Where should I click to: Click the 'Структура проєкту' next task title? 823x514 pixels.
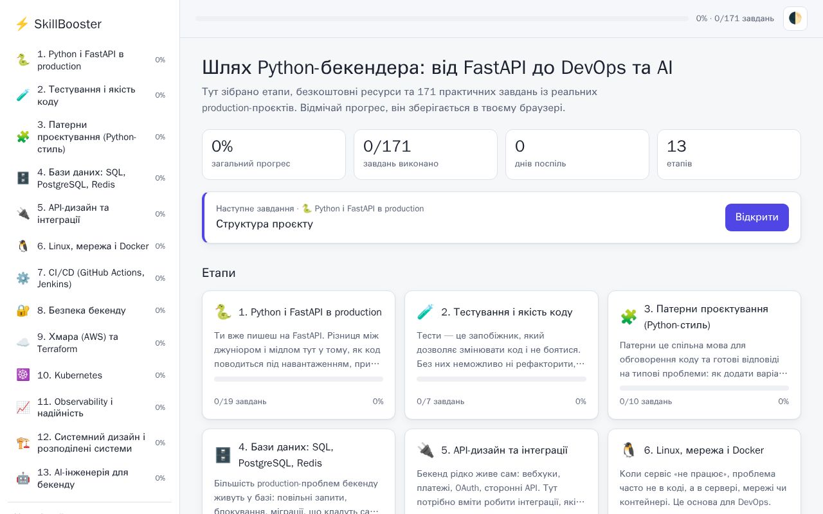pos(264,224)
